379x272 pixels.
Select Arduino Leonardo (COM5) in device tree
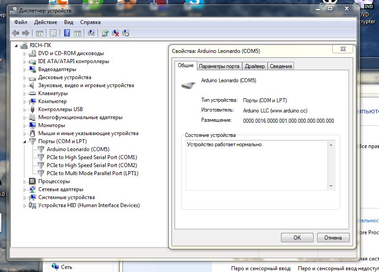click(77, 149)
